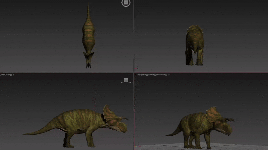This screenshot has height=150, width=268.
Task: Click the horizontal splitter between the left viewports
Action: pyautogui.click(x=67, y=72)
